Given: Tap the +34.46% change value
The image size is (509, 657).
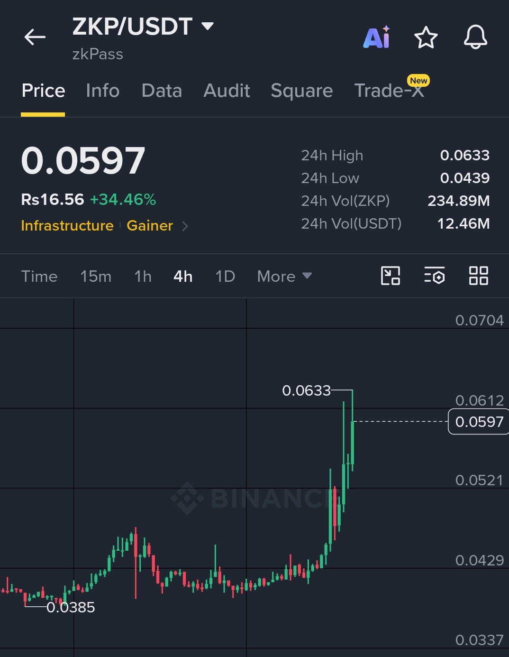Looking at the screenshot, I should 123,199.
